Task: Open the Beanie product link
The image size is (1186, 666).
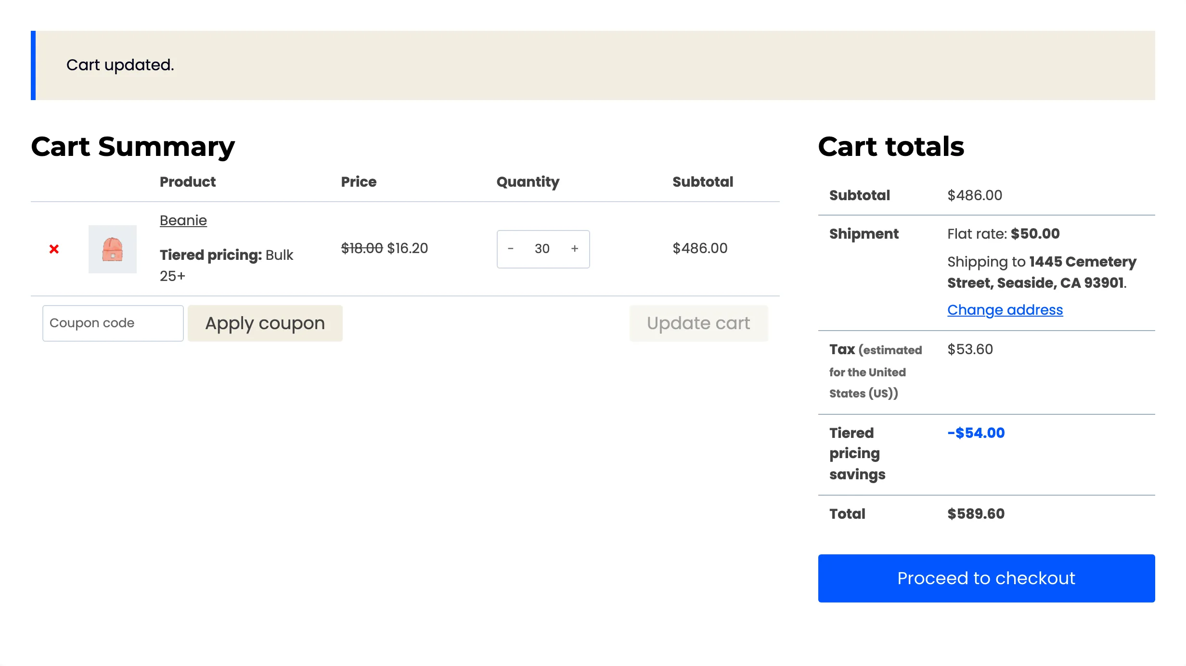Action: pos(183,220)
